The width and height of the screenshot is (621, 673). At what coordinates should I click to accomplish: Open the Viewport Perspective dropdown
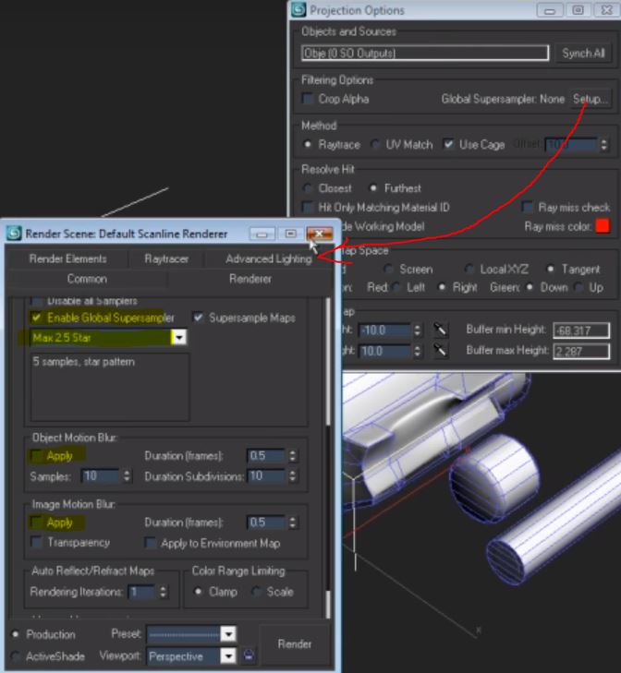(227, 655)
